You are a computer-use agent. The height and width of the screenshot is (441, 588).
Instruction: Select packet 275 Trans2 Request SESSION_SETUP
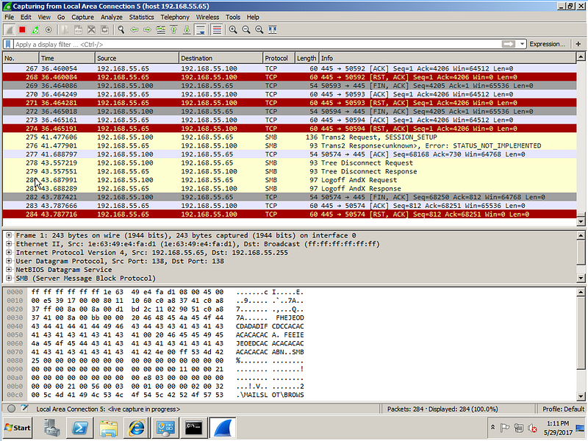coord(290,137)
